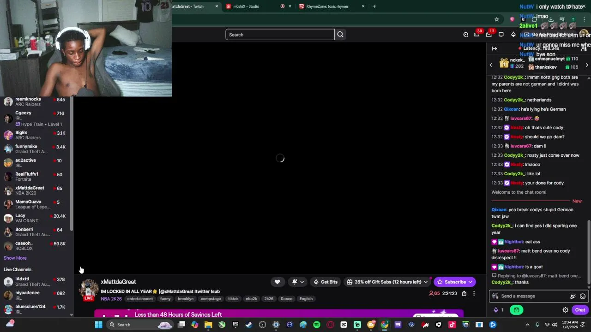
Task: Open bluesclues124 live channel in sidebar
Action: click(35, 309)
